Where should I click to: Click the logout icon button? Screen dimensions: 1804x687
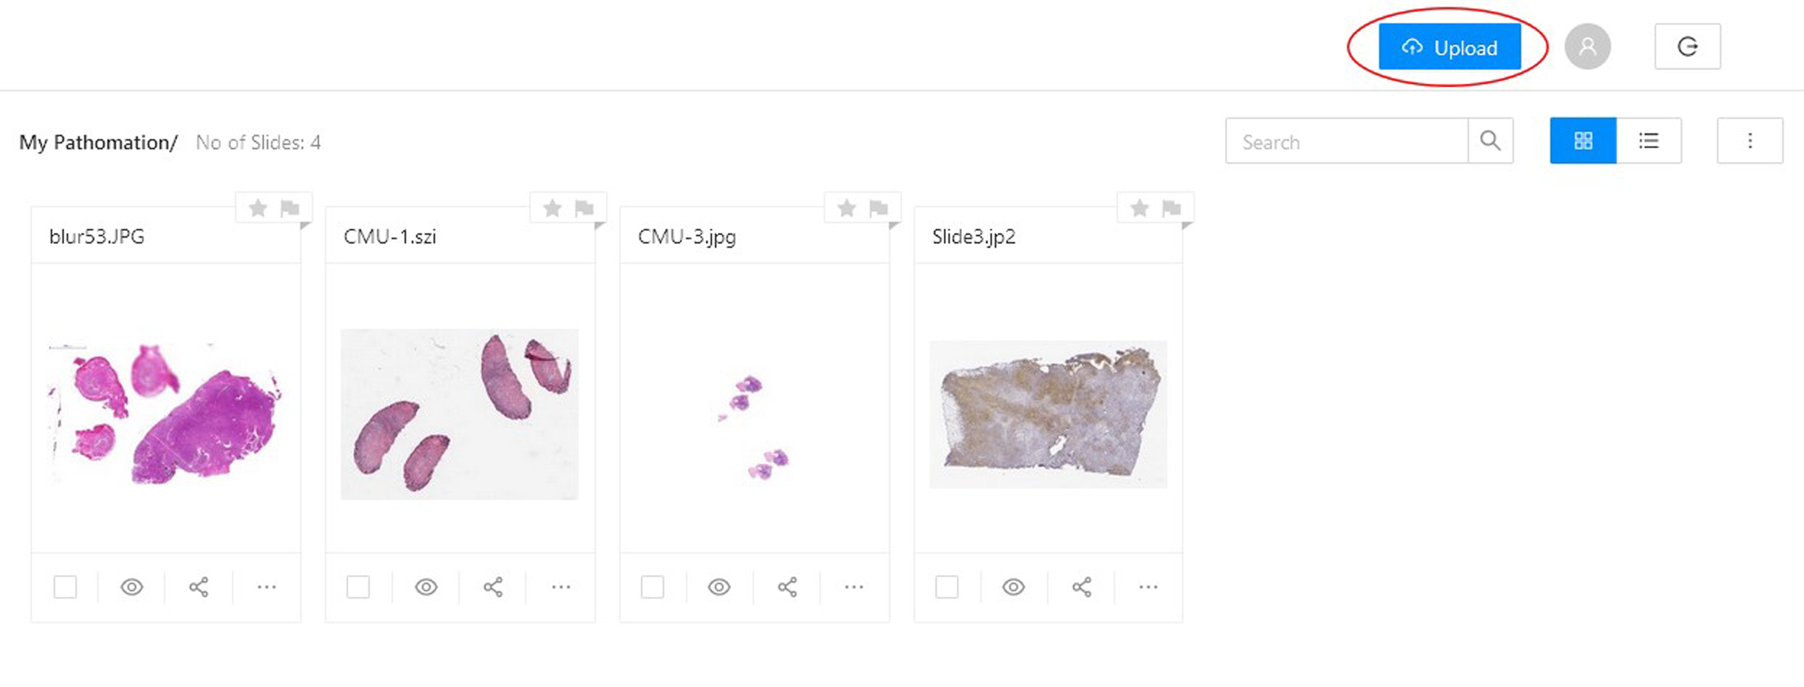pos(1687,47)
